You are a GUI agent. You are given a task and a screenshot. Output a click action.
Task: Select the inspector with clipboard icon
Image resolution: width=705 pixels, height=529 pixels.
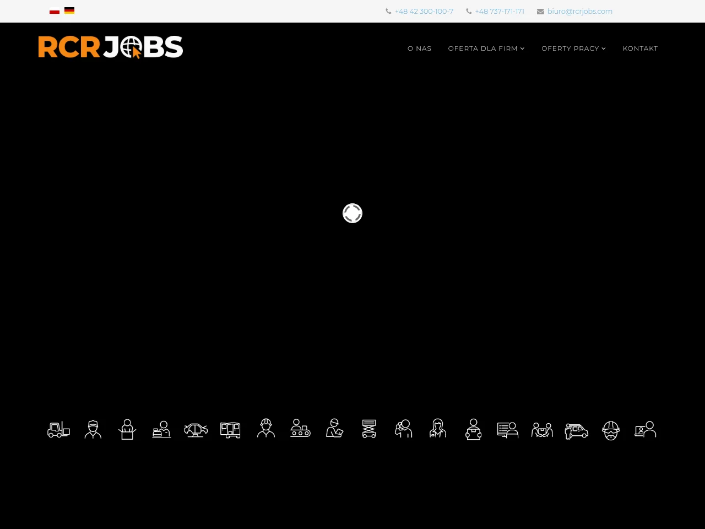pyautogui.click(x=334, y=428)
